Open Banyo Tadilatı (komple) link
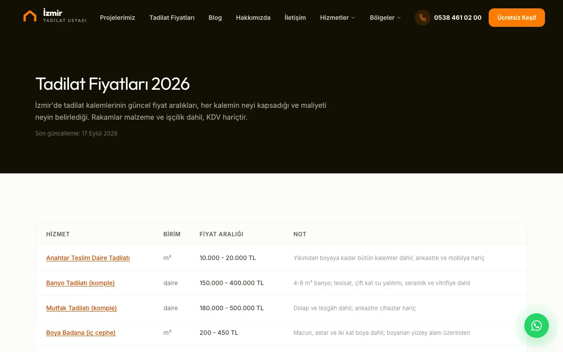563x352 pixels. [x=80, y=283]
